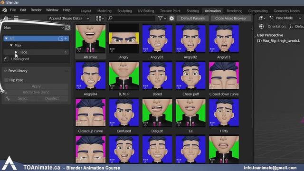Image resolution: width=304 pixels, height=171 pixels.
Task: Select the Ee pose thumbnail
Action: point(190,113)
